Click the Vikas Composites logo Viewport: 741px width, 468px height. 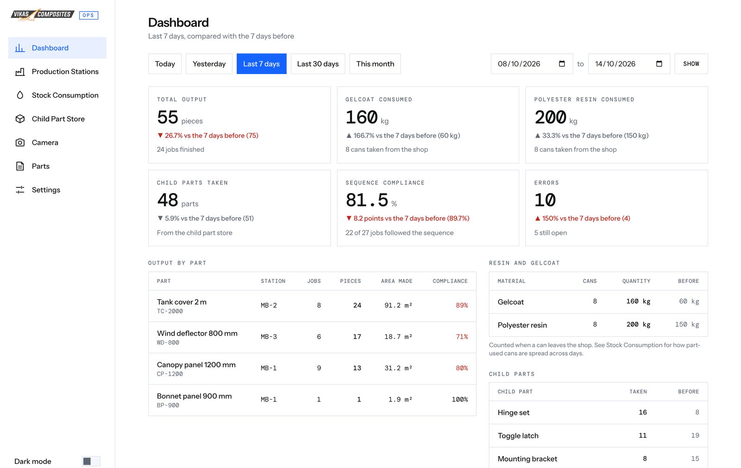coord(43,14)
